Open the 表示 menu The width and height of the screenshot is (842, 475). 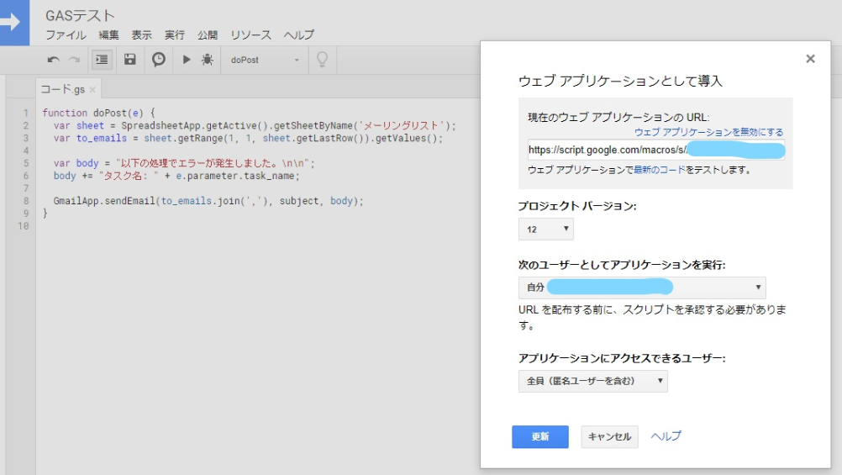point(142,35)
